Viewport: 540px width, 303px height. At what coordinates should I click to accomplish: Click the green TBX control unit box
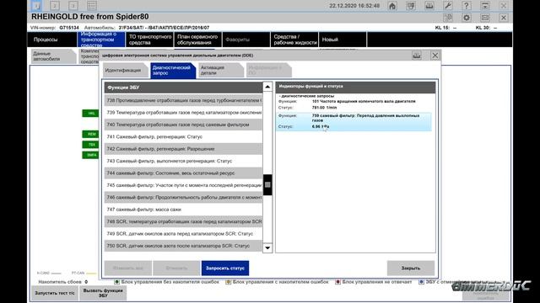point(90,145)
